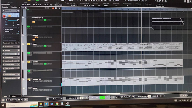This screenshot has width=192, height=108.
Task: Expand the Inserciones de audio section
Action: (4, 61)
